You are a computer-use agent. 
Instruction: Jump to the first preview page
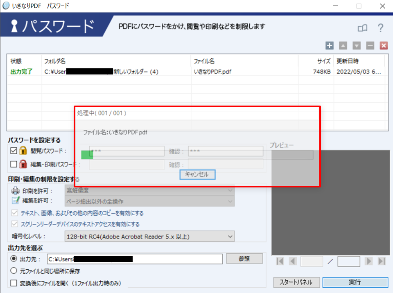pos(280,261)
